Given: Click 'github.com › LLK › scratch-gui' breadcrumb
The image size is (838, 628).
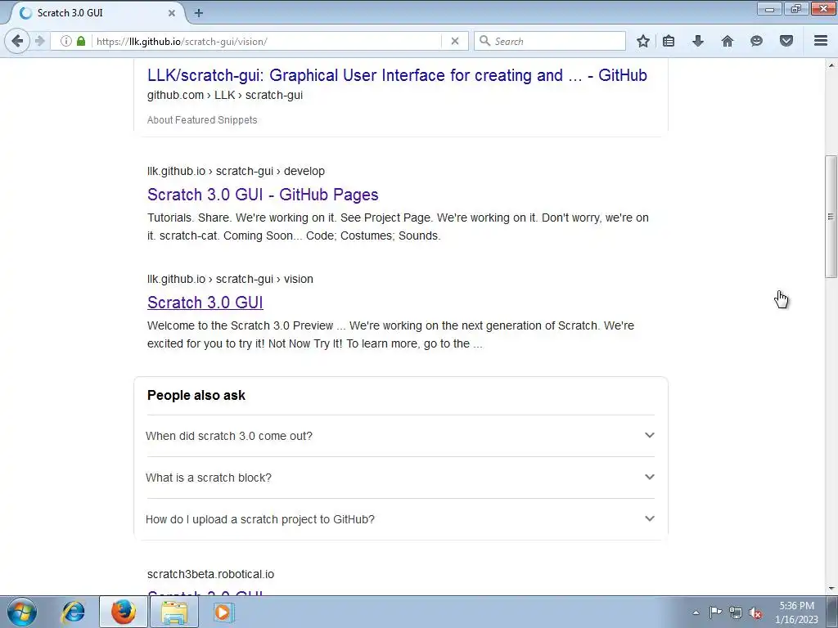Looking at the screenshot, I should click(225, 95).
